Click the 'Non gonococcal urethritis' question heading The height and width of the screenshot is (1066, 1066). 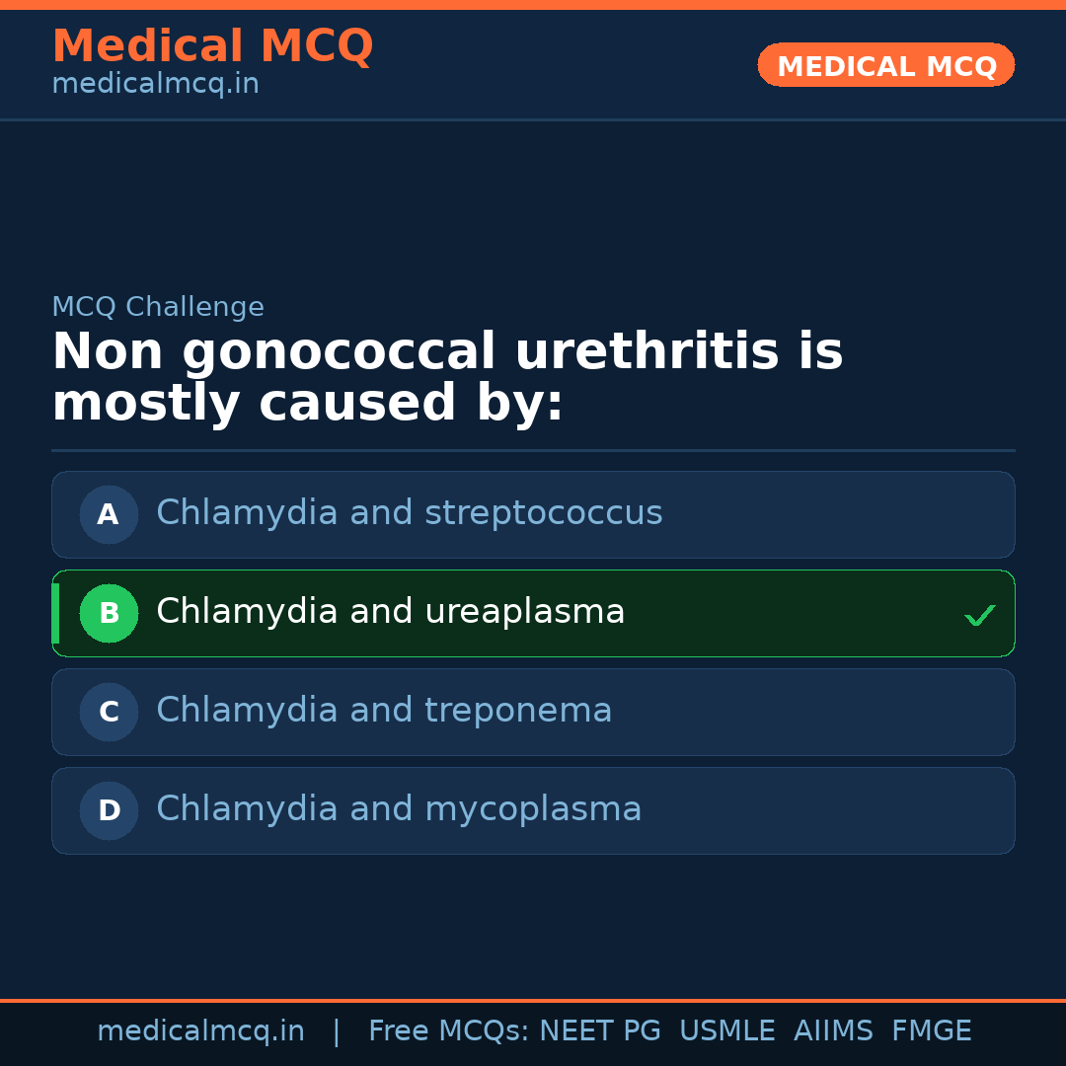pos(447,378)
